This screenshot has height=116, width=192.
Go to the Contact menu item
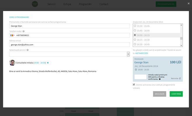tap(104, 4)
